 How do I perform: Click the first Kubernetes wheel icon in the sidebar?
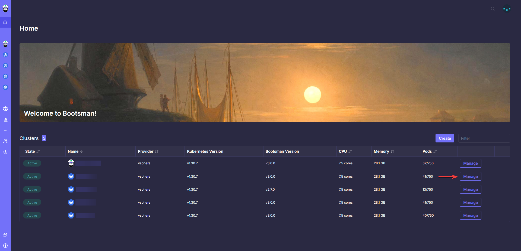(x=5, y=55)
